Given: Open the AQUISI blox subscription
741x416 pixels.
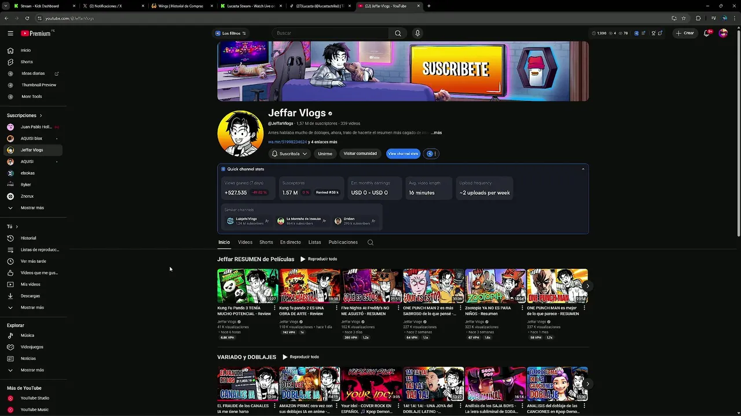Looking at the screenshot, I should 33,138.
